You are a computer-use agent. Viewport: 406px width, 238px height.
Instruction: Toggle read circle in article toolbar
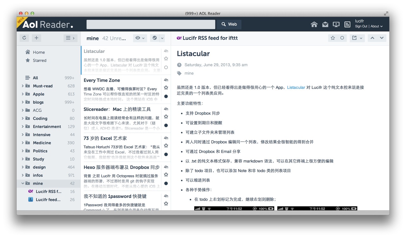(342, 38)
